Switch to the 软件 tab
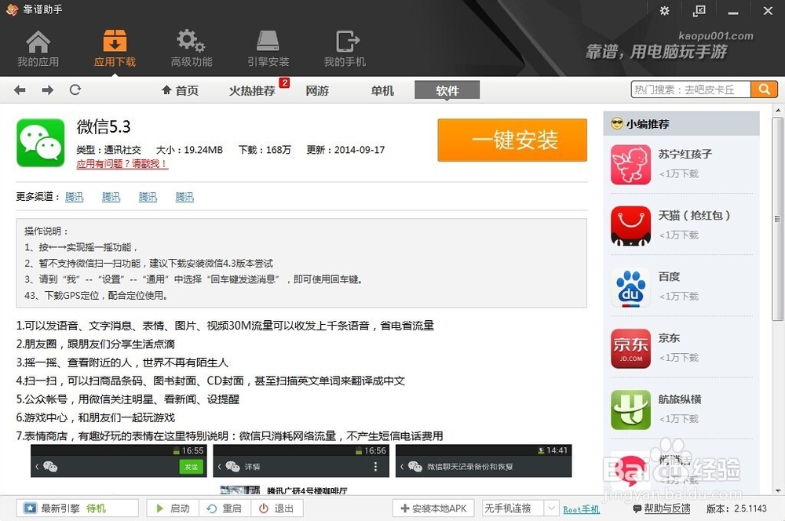This screenshot has height=521, width=785. pyautogui.click(x=447, y=90)
